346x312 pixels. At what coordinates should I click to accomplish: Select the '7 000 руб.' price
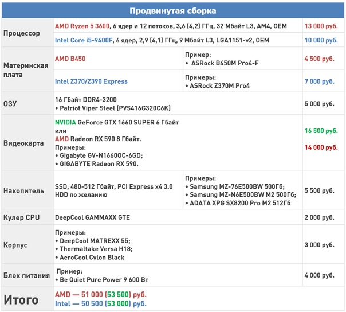coord(320,81)
